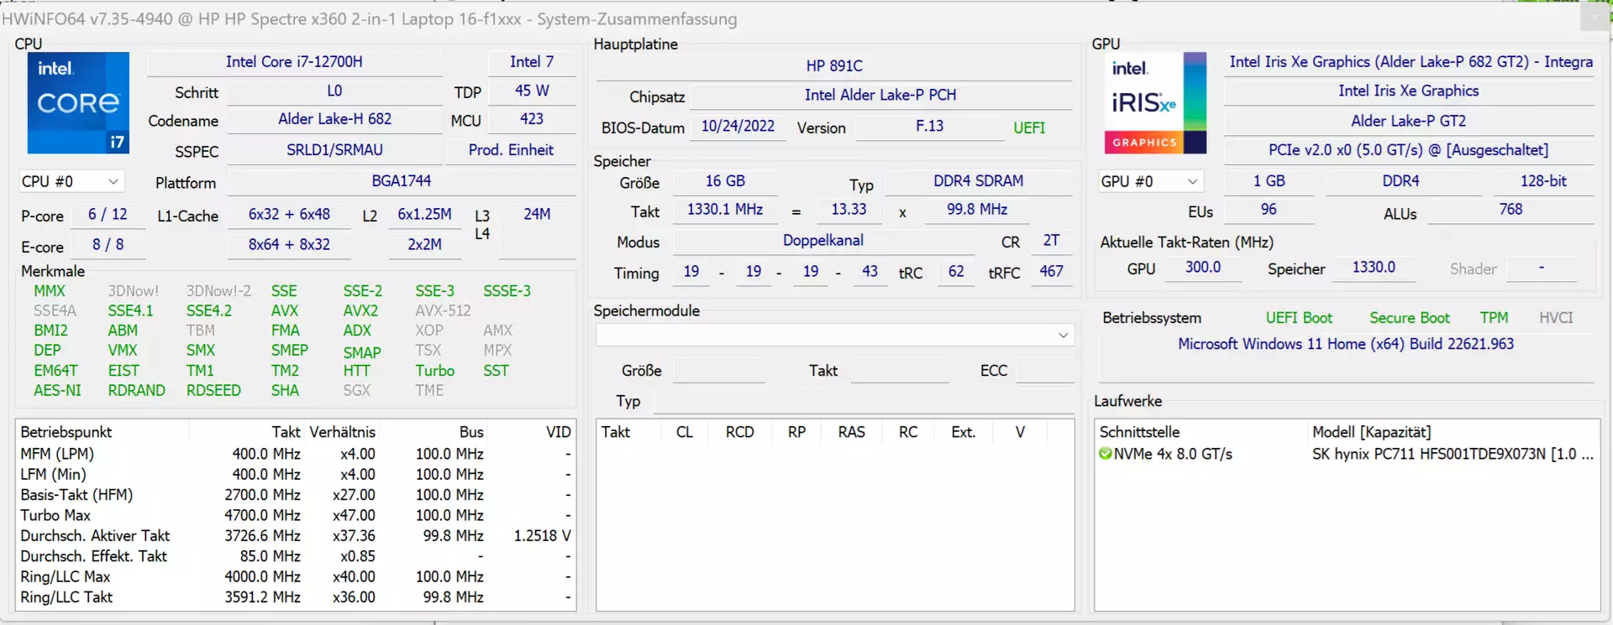Viewport: 1613px width, 625px height.
Task: Select the Intel Core i7-12700H name field
Action: tap(294, 62)
